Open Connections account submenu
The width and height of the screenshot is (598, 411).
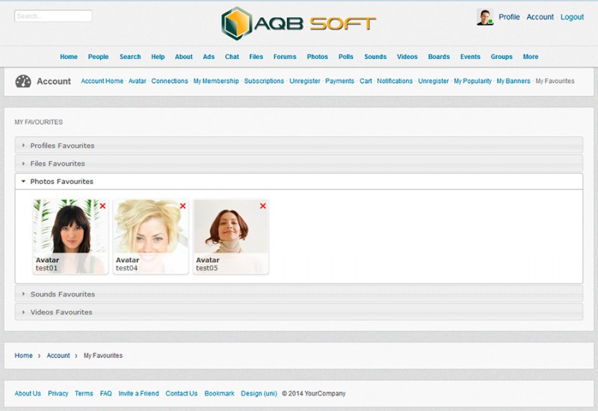point(170,81)
